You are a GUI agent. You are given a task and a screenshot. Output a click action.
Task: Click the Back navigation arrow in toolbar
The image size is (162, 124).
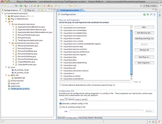(x=74, y=6)
